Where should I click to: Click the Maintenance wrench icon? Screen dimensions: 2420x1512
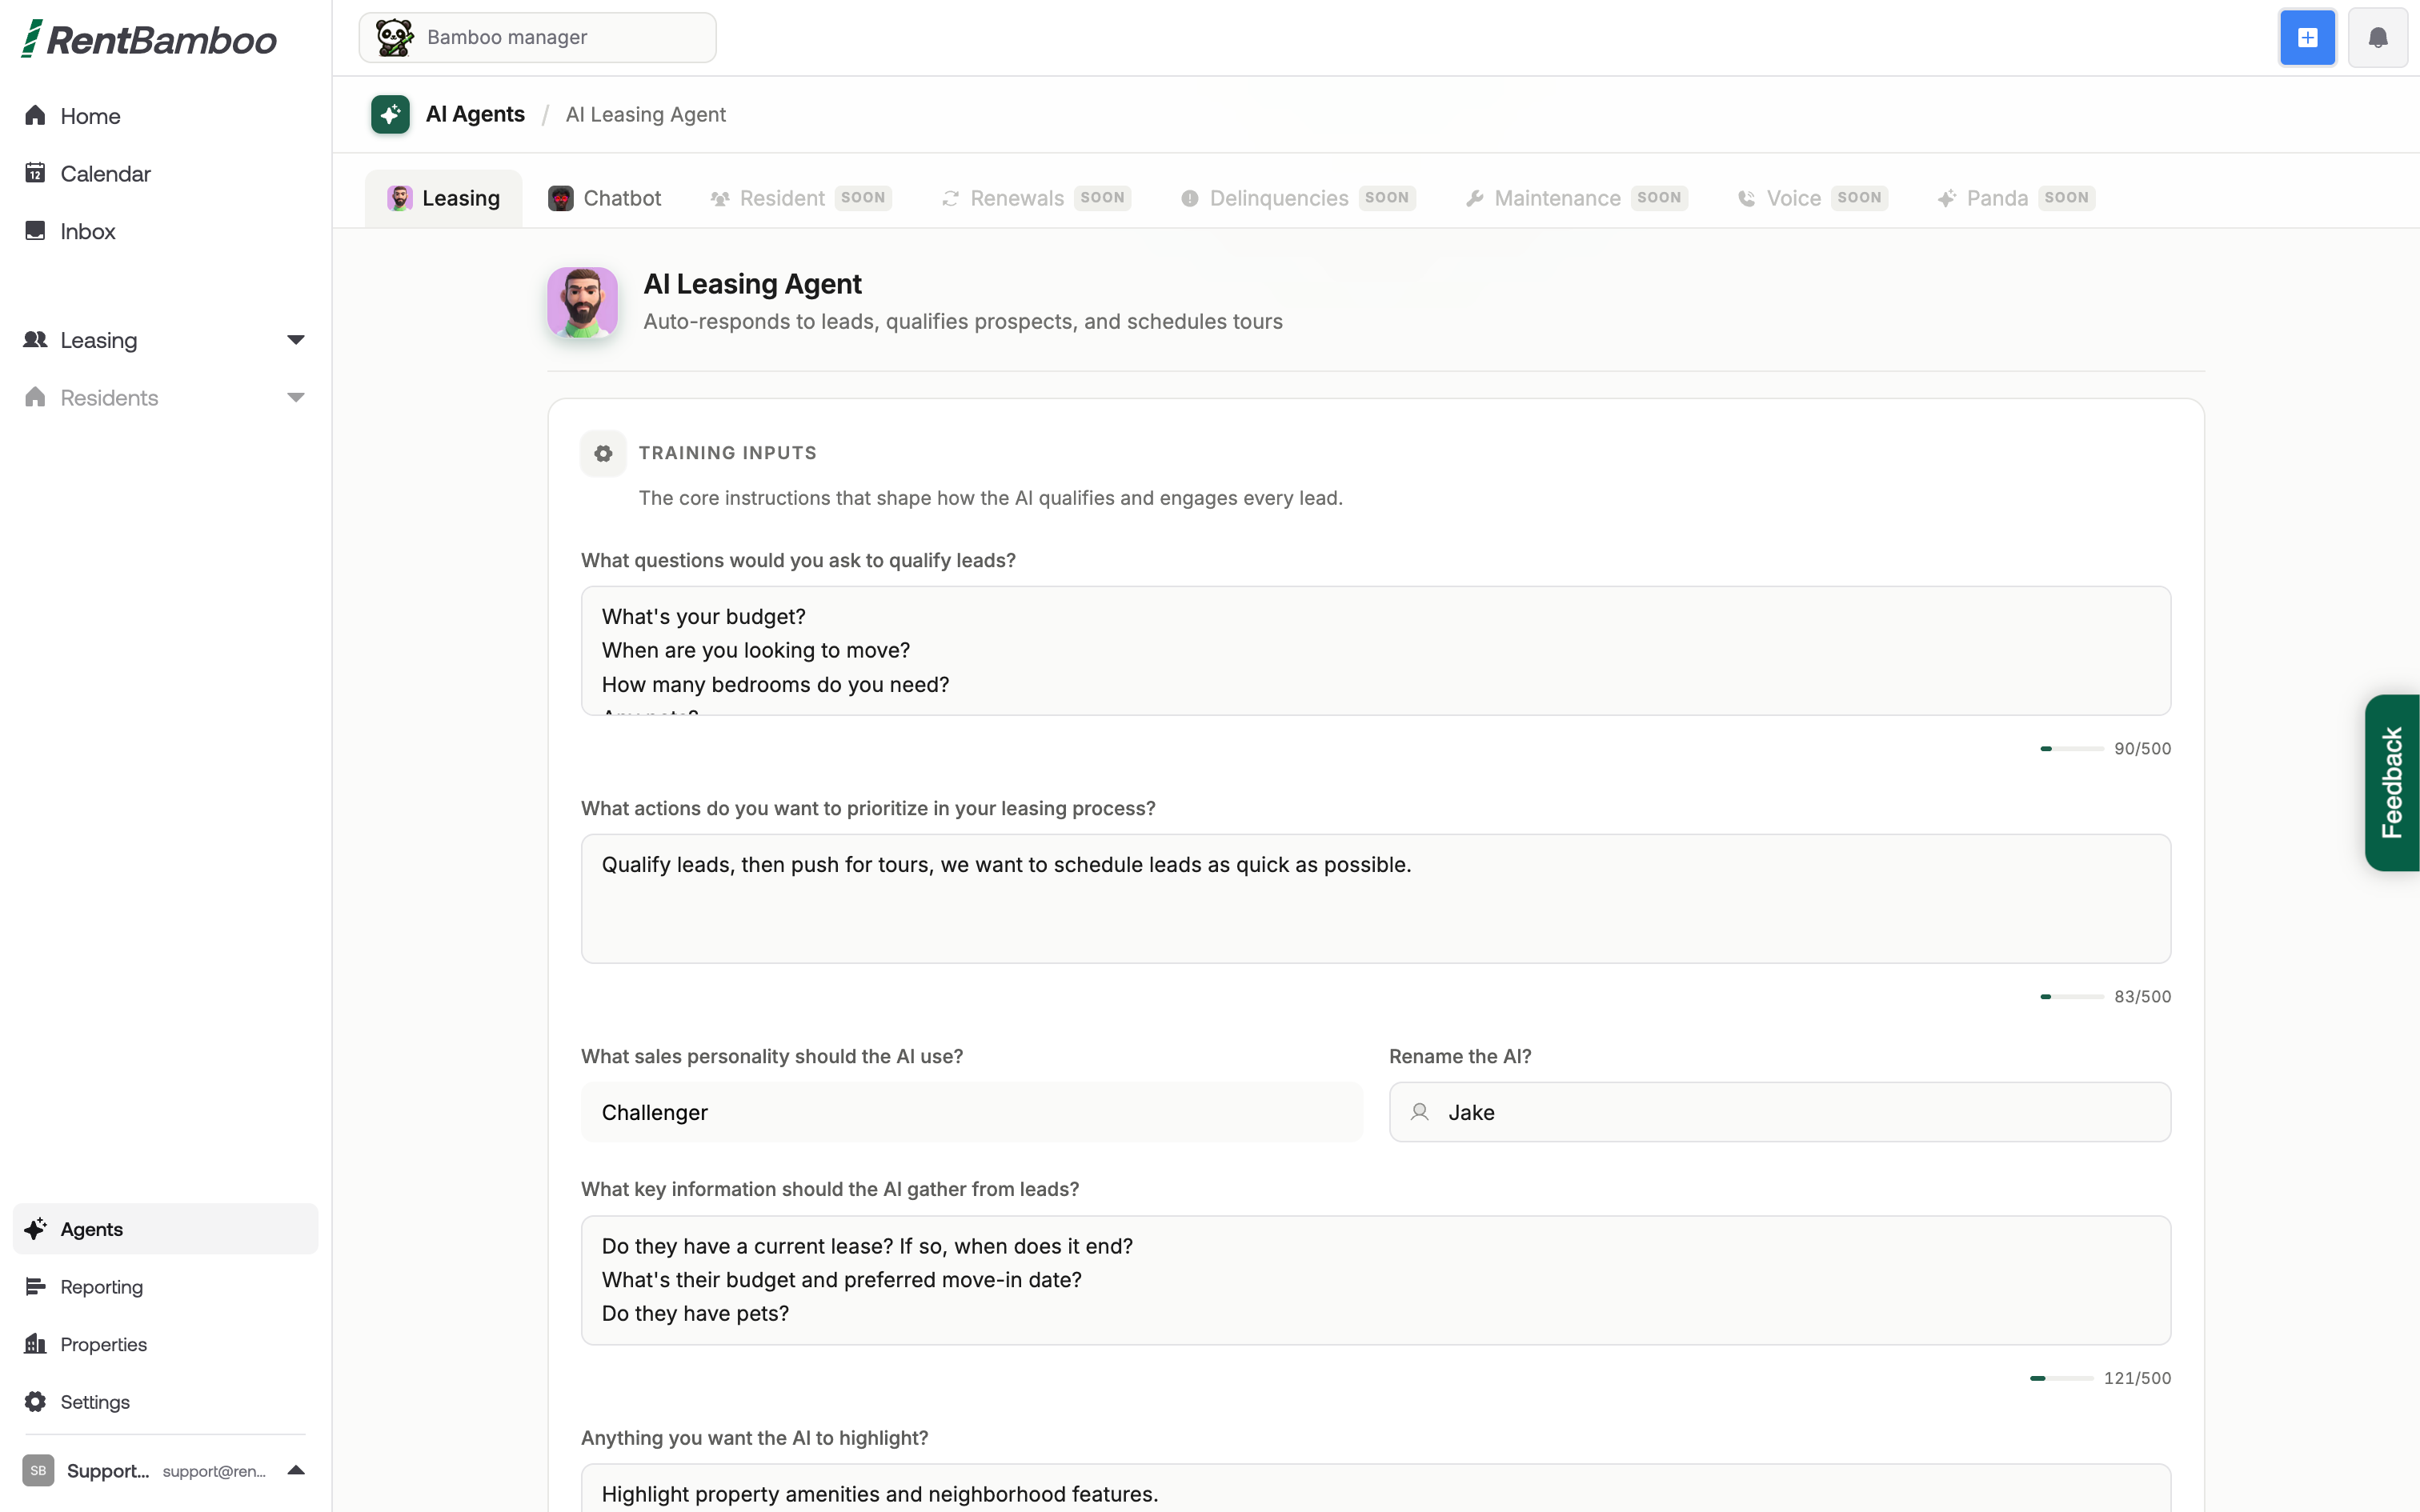(1474, 198)
